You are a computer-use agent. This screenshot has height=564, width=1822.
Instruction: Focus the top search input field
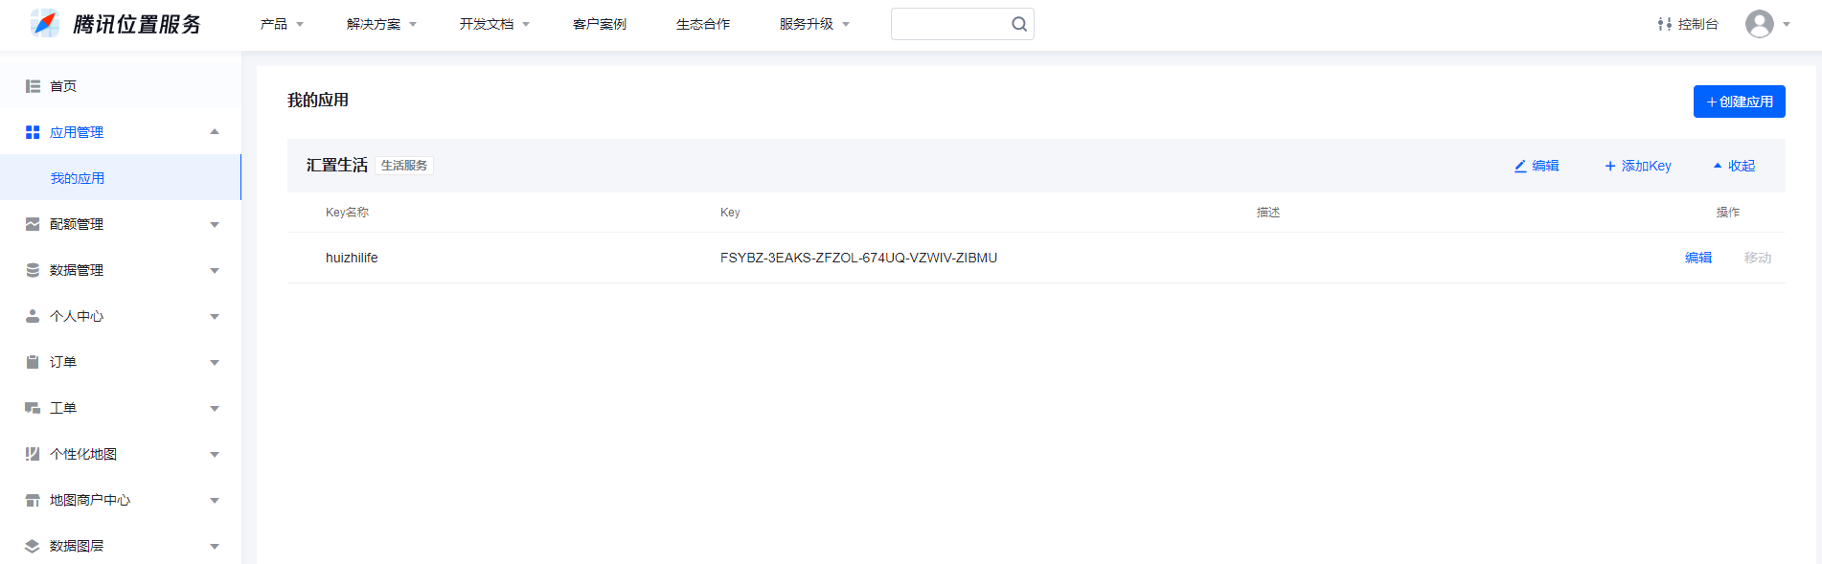[x=948, y=24]
